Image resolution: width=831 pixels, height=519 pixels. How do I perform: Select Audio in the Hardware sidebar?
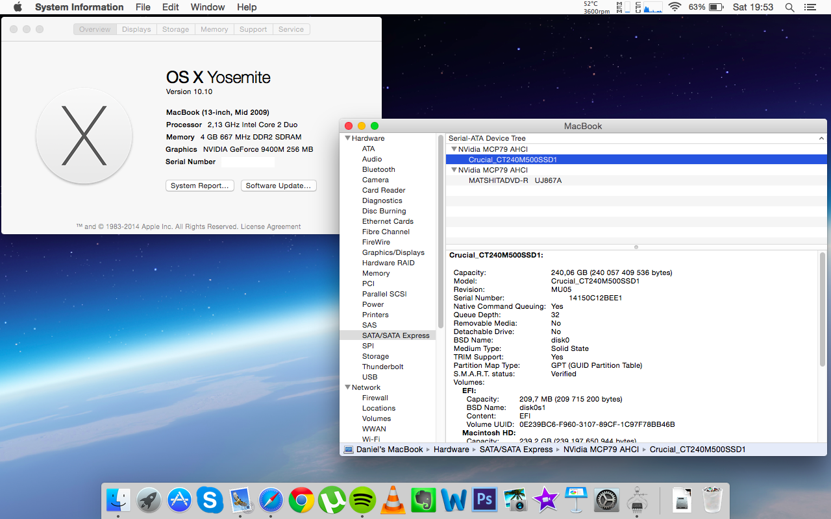(x=372, y=159)
